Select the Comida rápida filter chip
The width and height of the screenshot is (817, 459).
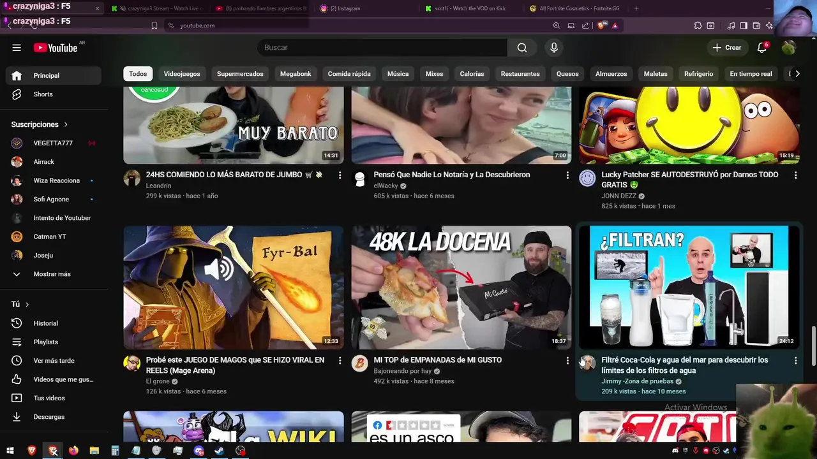pos(349,74)
